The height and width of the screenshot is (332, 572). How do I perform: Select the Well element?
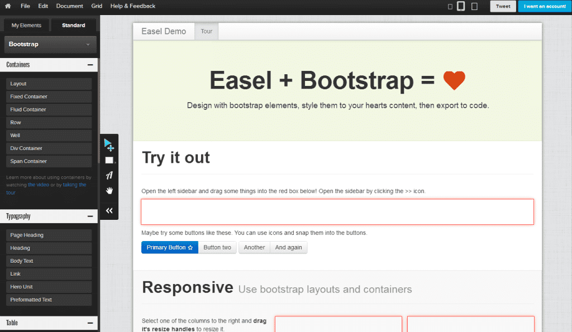[x=49, y=136]
